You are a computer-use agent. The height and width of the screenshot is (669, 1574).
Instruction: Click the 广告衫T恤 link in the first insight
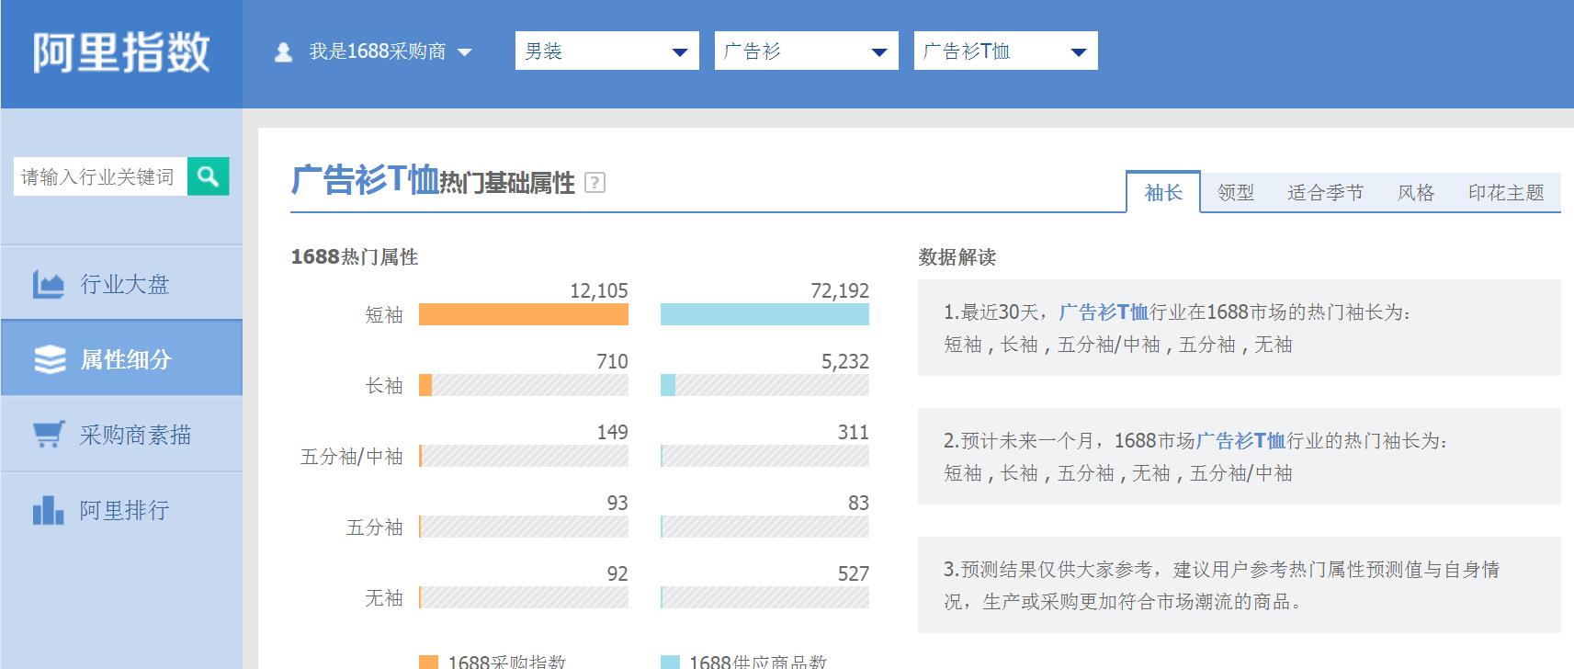pyautogui.click(x=1104, y=312)
